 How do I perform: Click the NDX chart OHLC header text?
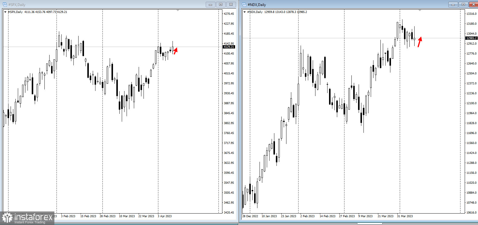pyautogui.click(x=277, y=12)
